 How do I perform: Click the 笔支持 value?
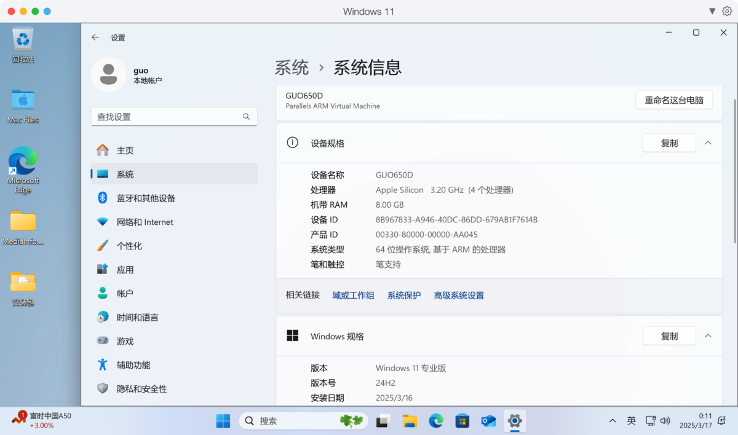click(x=388, y=265)
